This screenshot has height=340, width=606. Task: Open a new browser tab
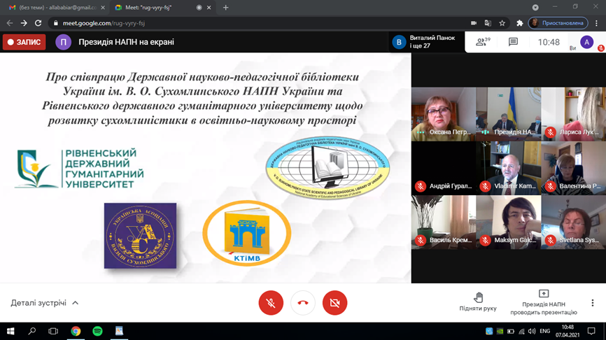pos(226,7)
